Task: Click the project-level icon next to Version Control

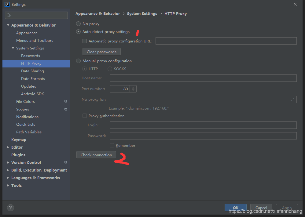Action: click(x=66, y=162)
